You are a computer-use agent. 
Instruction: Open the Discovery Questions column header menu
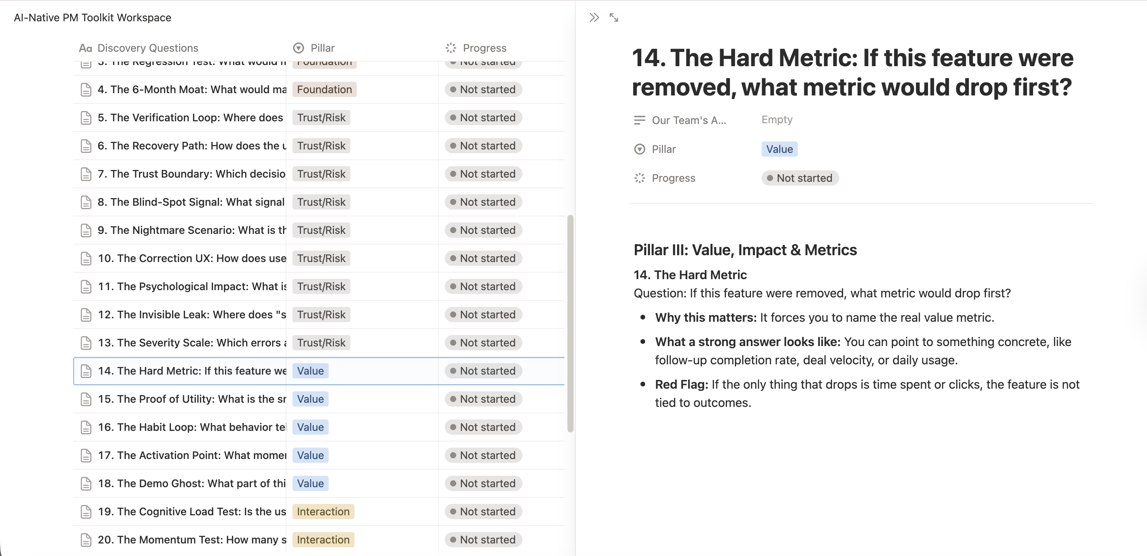[147, 48]
